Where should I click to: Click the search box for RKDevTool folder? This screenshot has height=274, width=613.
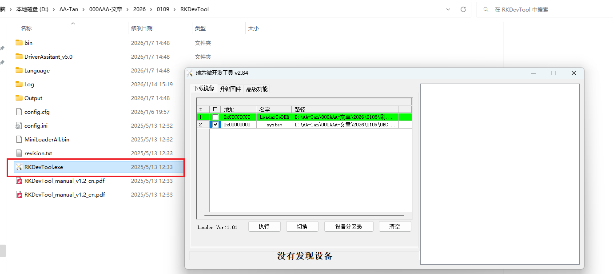click(546, 9)
